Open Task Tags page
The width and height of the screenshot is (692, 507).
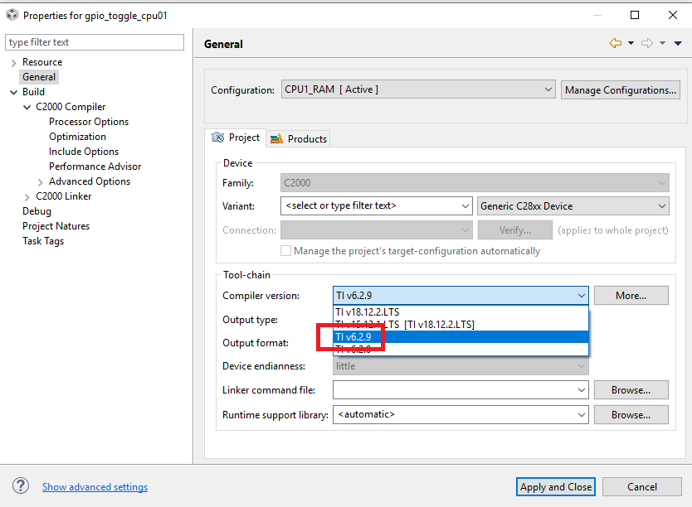(x=43, y=241)
